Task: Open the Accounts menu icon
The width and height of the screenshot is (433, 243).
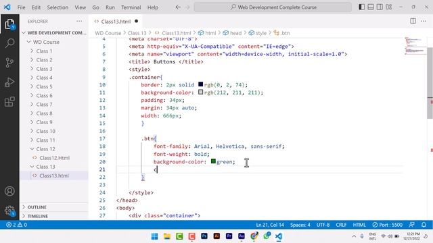Action: [9, 191]
